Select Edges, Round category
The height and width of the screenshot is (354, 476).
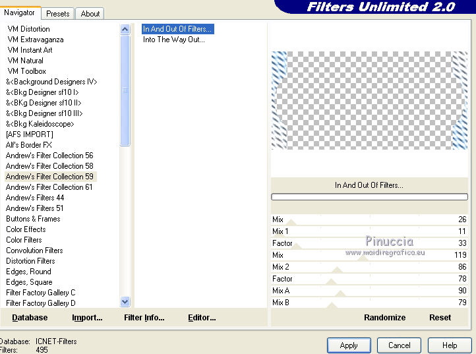coord(28,272)
